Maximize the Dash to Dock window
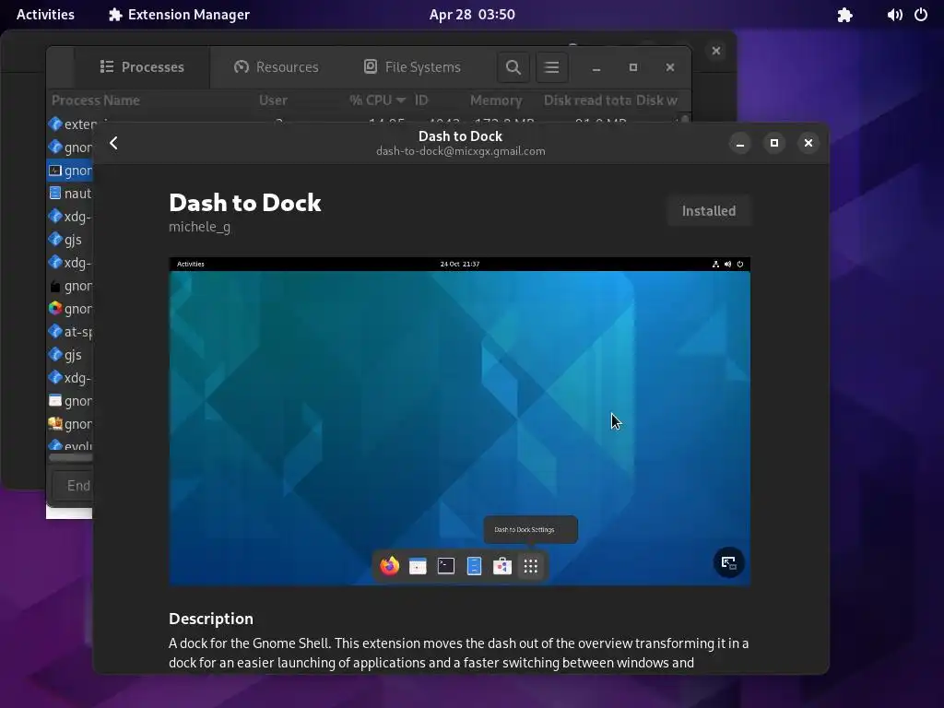The width and height of the screenshot is (944, 708). [x=774, y=143]
